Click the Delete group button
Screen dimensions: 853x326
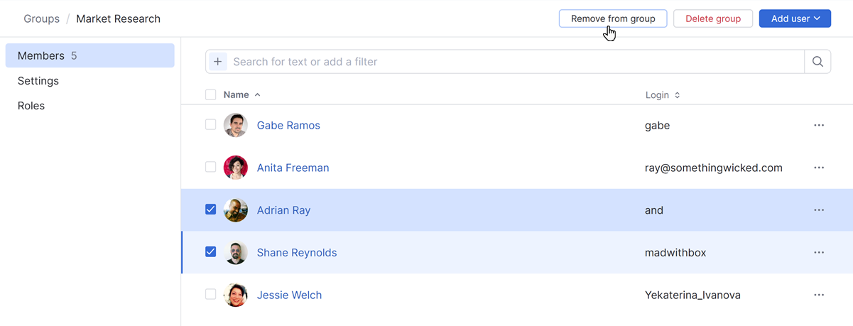click(x=713, y=18)
